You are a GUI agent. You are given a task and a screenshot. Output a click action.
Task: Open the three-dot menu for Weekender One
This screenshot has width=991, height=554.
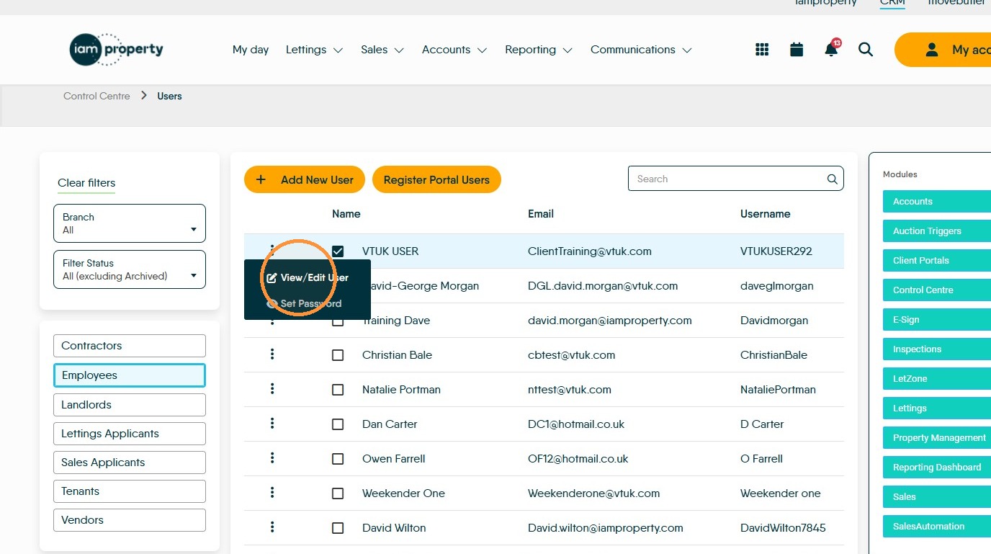click(272, 493)
